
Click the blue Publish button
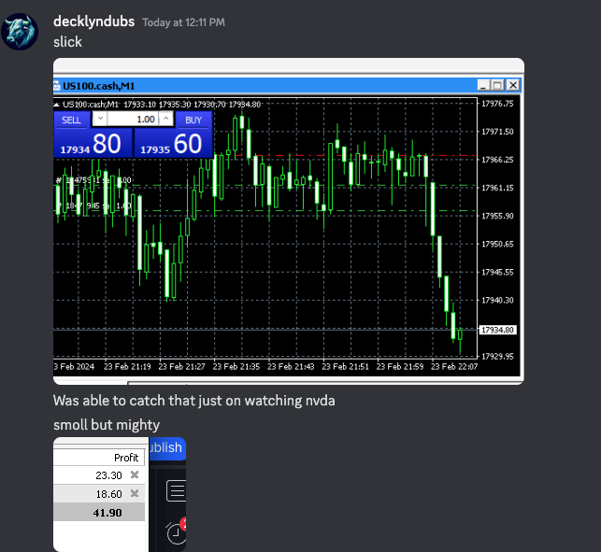pos(165,447)
